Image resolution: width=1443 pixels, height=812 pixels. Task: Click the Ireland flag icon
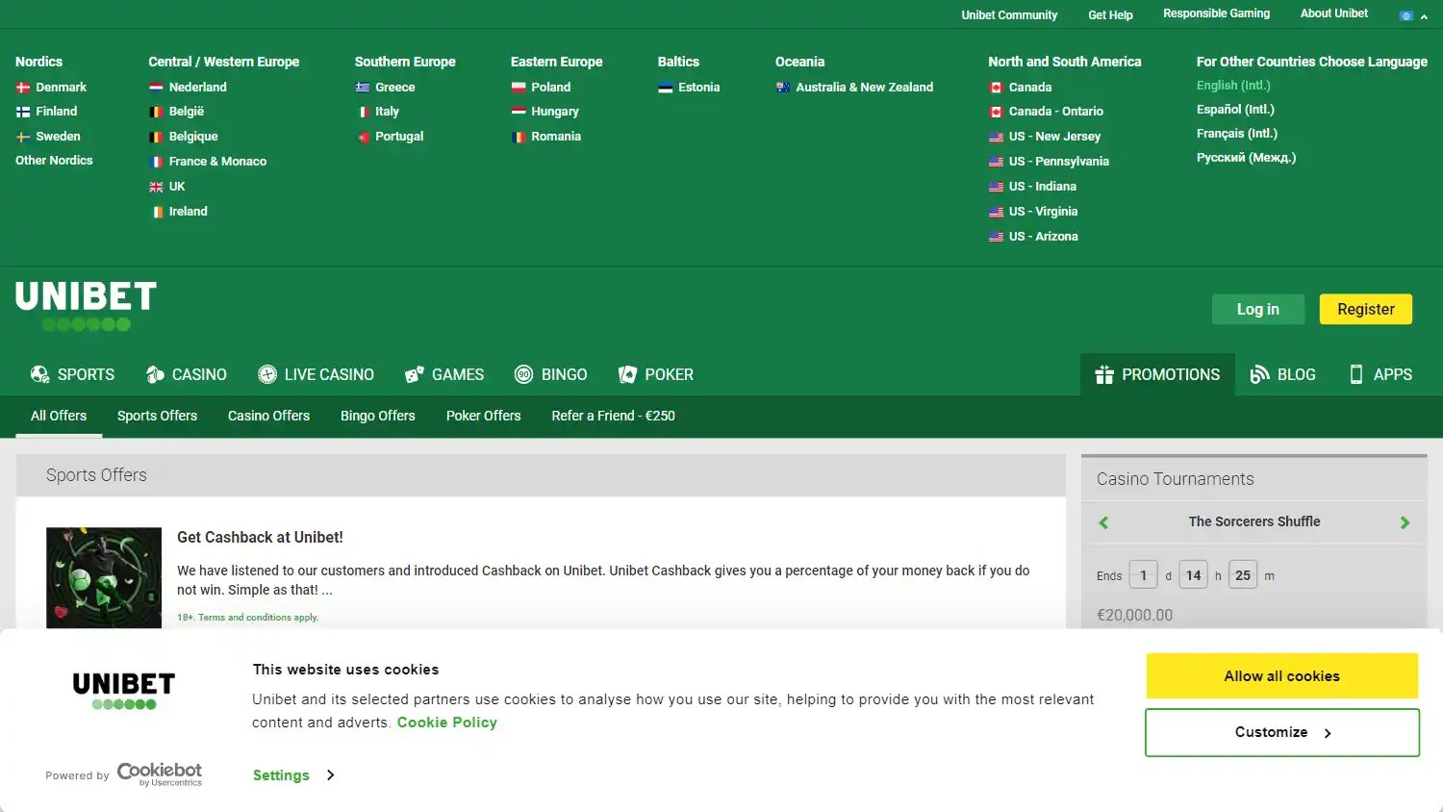tap(156, 212)
